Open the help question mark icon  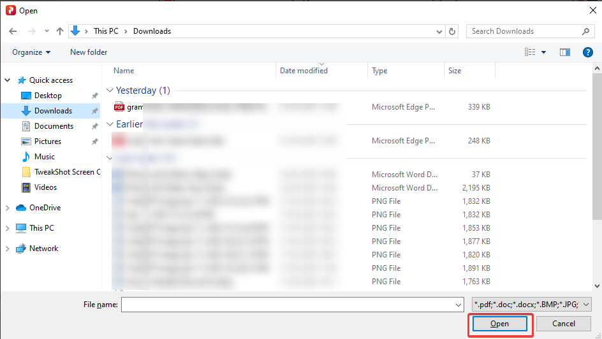[587, 52]
